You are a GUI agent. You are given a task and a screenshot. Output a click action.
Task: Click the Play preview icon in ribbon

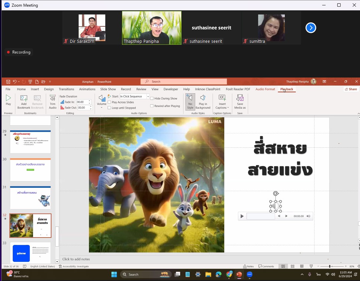[8, 100]
